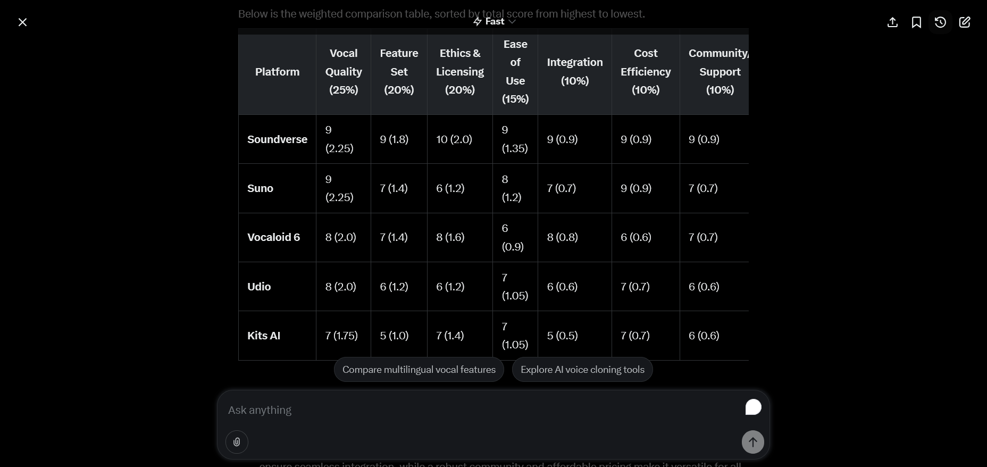
Task: Click the Vocaloid 6 row label
Action: [x=273, y=237]
